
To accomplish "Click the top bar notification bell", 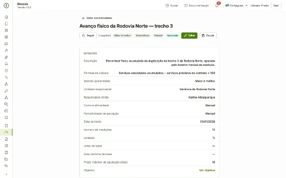I will coord(217,6).
